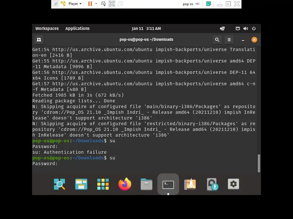Search within the terminal output
The height and width of the screenshot is (219, 293).
point(217,40)
